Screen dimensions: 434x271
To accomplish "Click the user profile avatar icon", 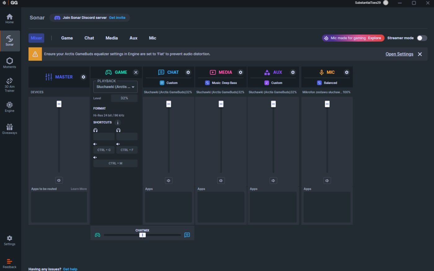I will click(386, 3).
